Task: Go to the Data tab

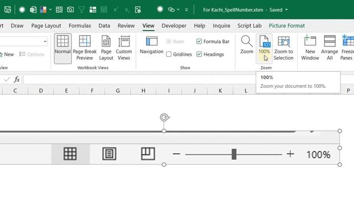Action: tap(105, 26)
